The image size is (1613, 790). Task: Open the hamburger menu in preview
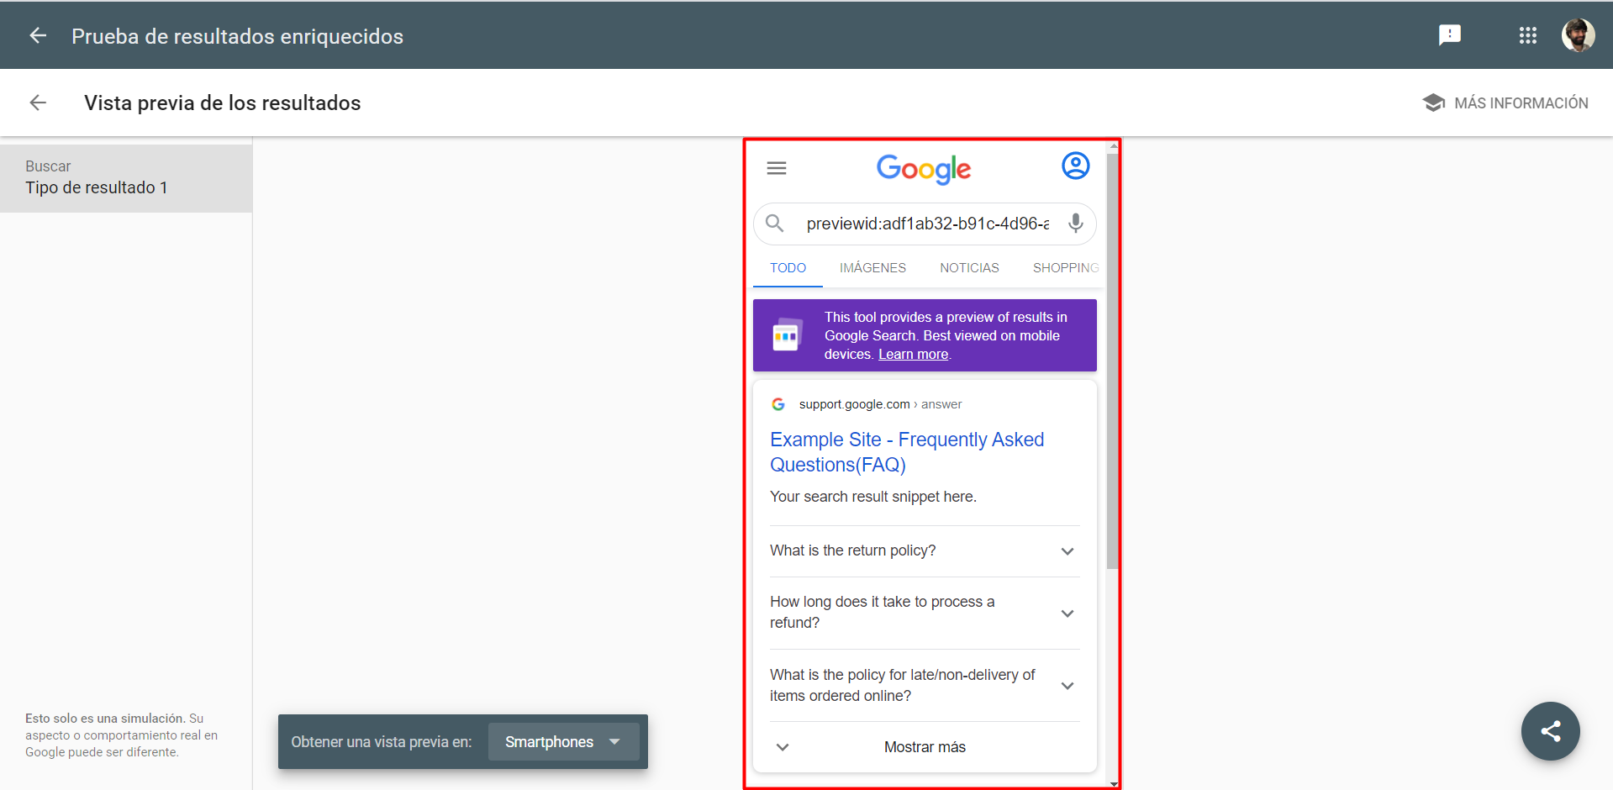(x=777, y=168)
